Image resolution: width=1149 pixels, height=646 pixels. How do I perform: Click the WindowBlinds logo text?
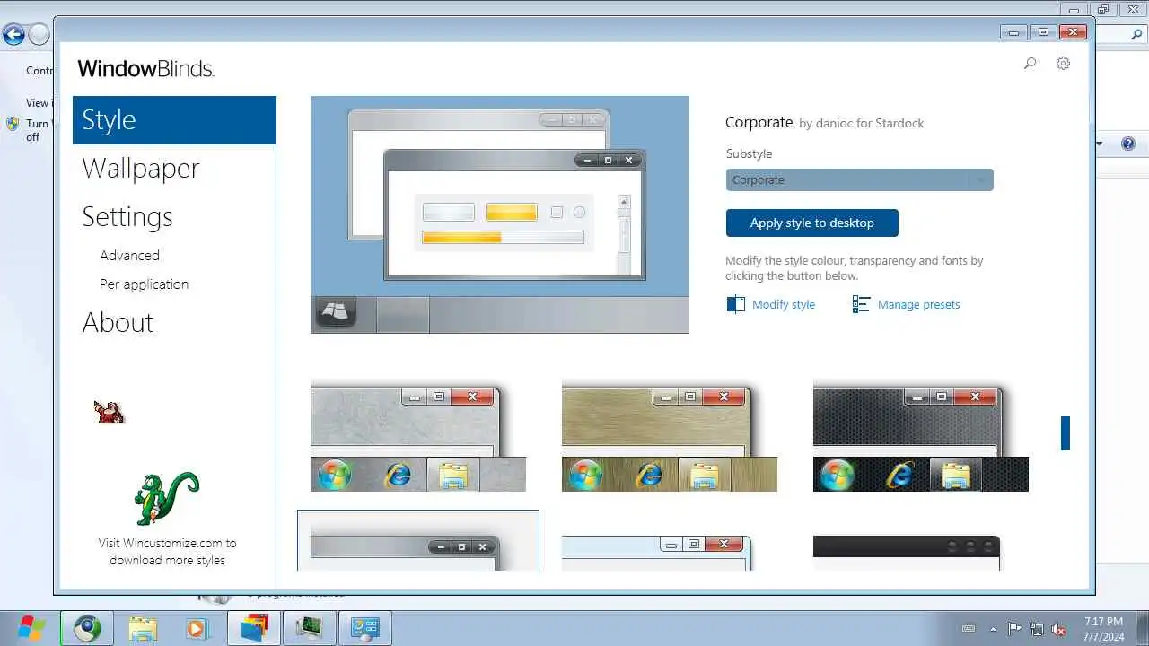[145, 68]
